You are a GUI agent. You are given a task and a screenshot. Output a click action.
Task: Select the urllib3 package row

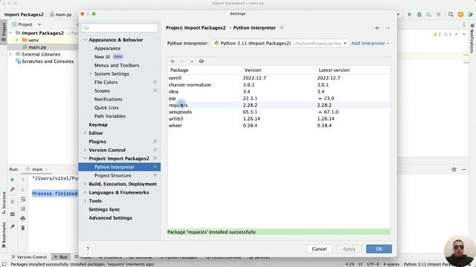[x=279, y=119]
